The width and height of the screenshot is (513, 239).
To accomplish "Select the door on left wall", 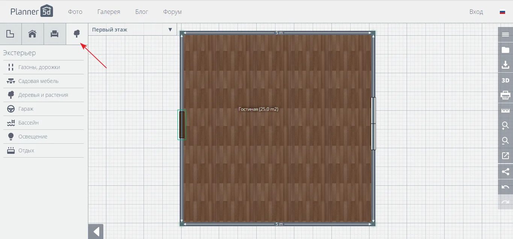I will click(x=182, y=125).
